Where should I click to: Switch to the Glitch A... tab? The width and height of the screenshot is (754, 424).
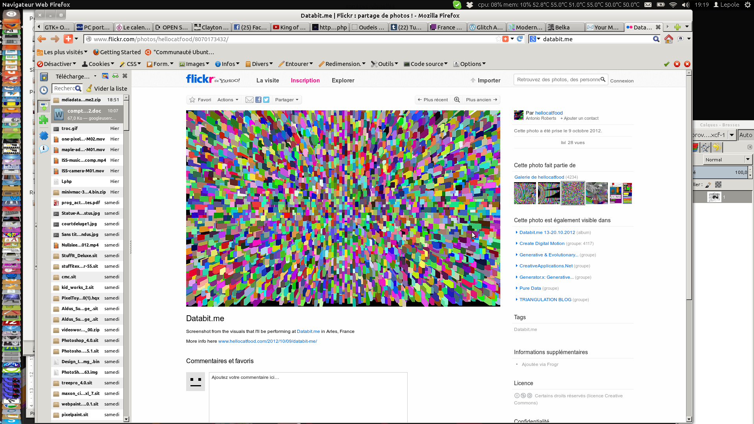coord(486,27)
